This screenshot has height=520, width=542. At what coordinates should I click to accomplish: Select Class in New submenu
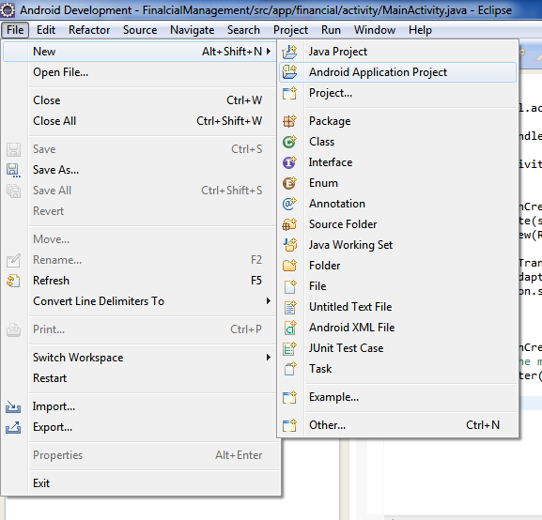click(x=397, y=142)
